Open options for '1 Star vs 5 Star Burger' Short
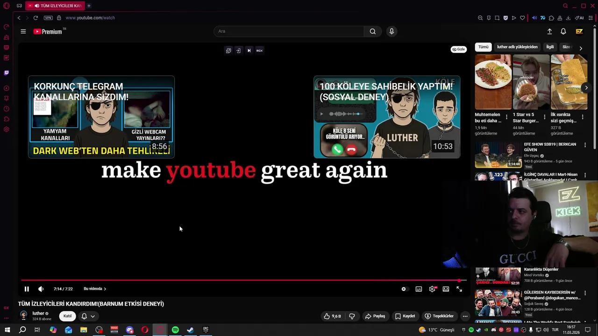 (x=544, y=117)
